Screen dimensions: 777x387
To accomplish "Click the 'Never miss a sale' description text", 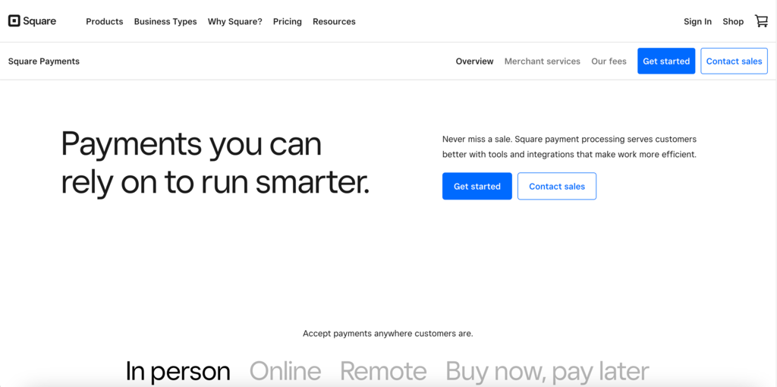I will [x=569, y=146].
